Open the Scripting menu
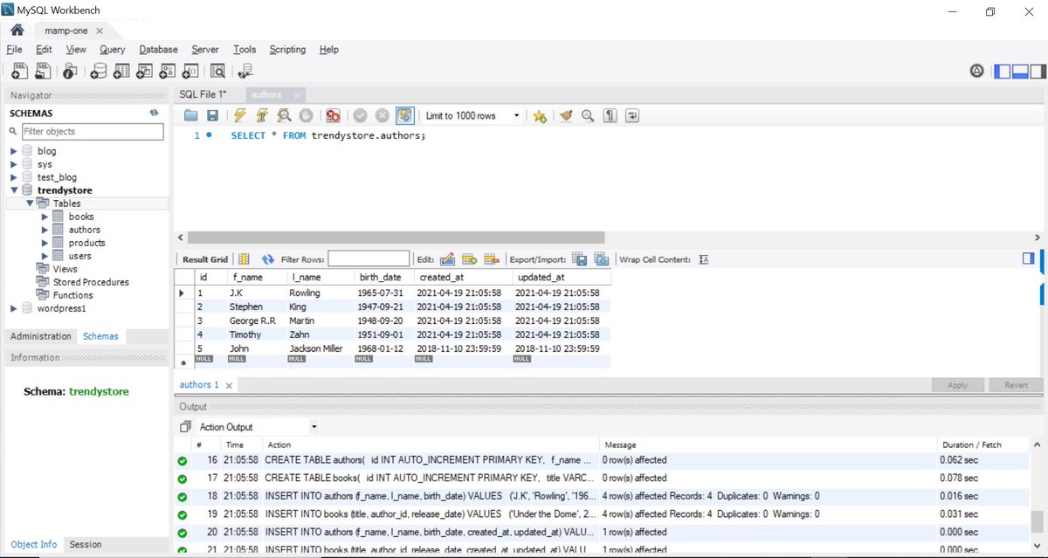Screen dimensions: 1048x558 point(287,50)
